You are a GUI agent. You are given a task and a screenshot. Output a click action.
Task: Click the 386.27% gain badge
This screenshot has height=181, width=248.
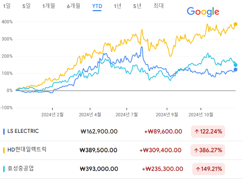(208, 150)
